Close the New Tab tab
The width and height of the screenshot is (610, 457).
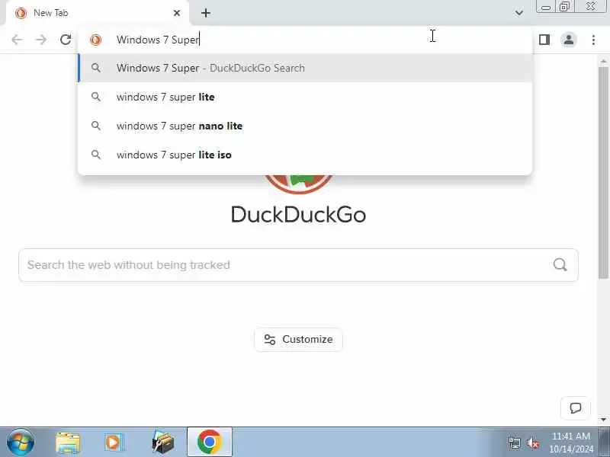click(x=177, y=13)
